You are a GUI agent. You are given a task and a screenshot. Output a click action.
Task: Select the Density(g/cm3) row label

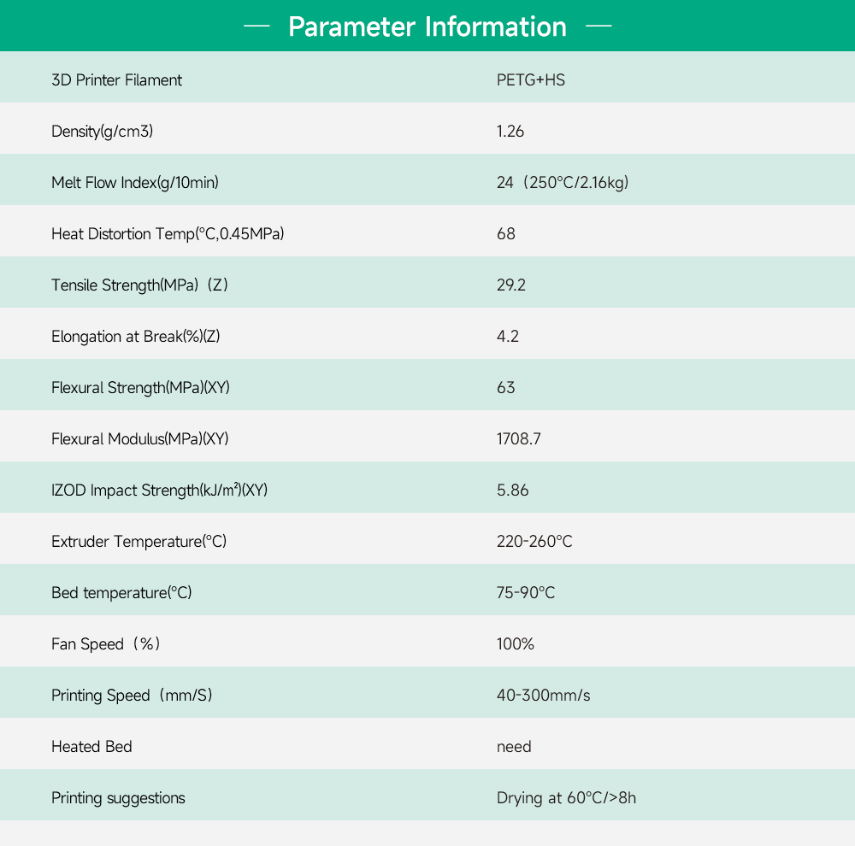click(x=102, y=132)
